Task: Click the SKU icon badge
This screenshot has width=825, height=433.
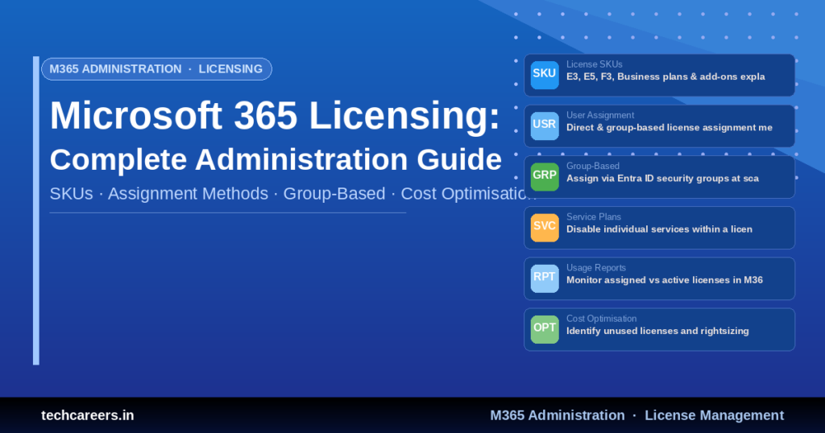Action: tap(545, 75)
